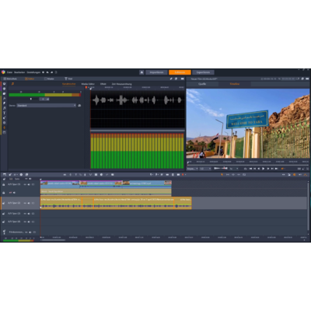311x311 pixels.
Task: Select the Kommentar track microphone icon
Action: click(4, 232)
